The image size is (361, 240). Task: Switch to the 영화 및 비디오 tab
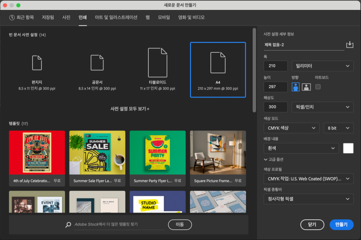191,18
